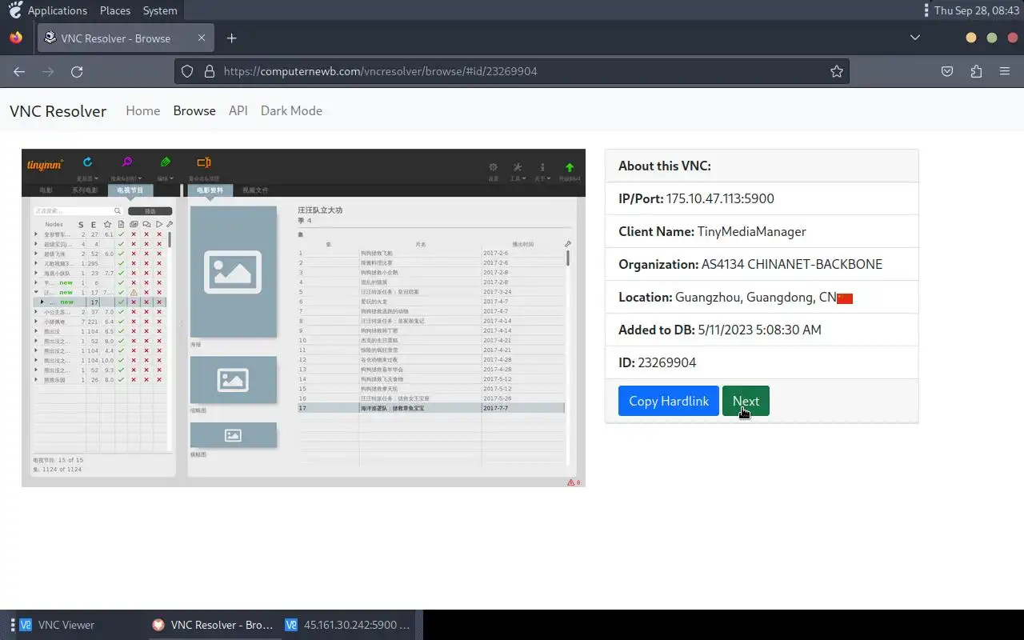
Task: Expand the list all tabs chevron
Action: click(915, 38)
